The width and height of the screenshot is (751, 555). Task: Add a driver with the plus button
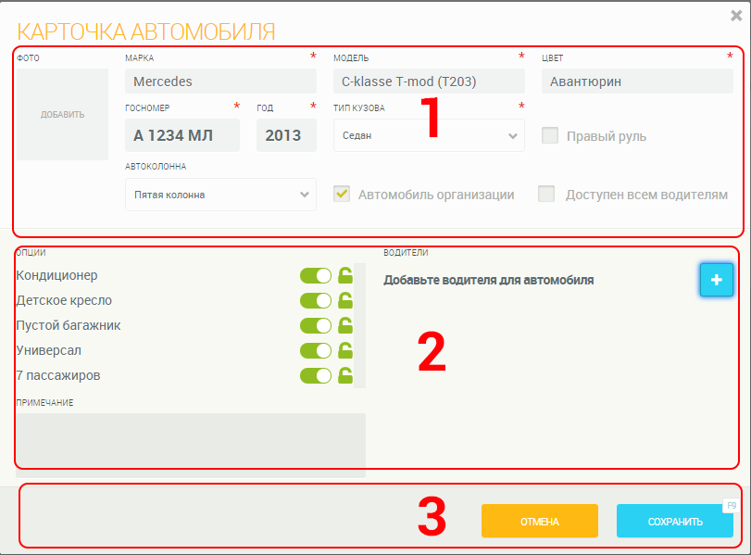(716, 280)
